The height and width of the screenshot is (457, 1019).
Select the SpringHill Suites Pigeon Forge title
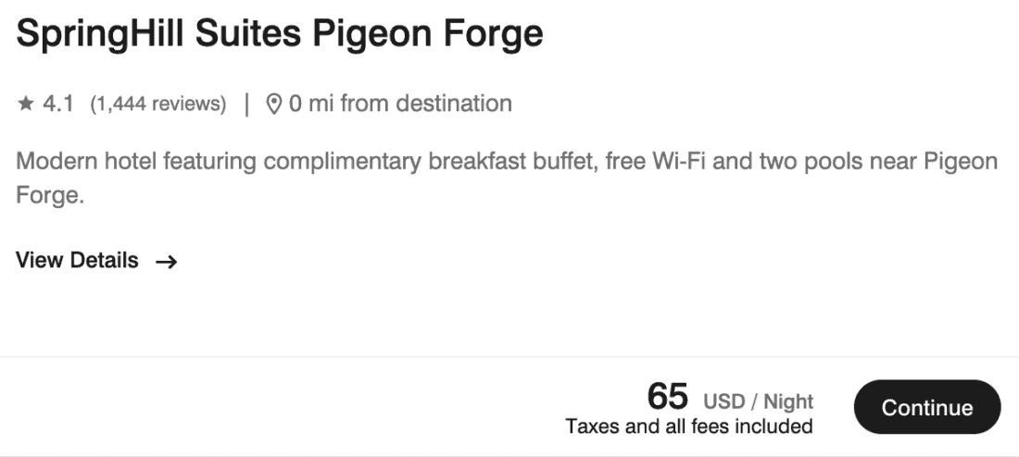coord(279,35)
